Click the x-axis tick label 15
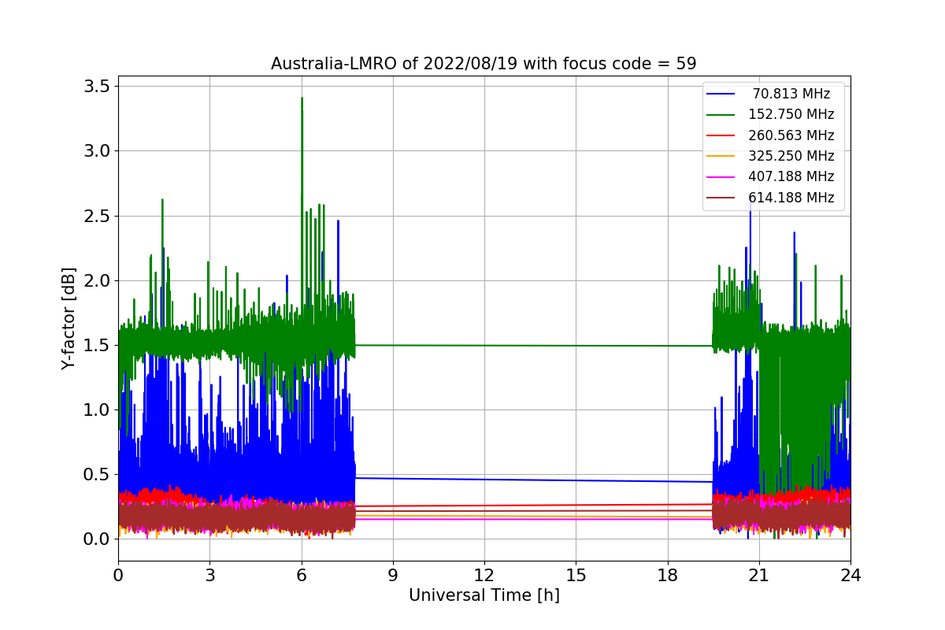 [576, 575]
